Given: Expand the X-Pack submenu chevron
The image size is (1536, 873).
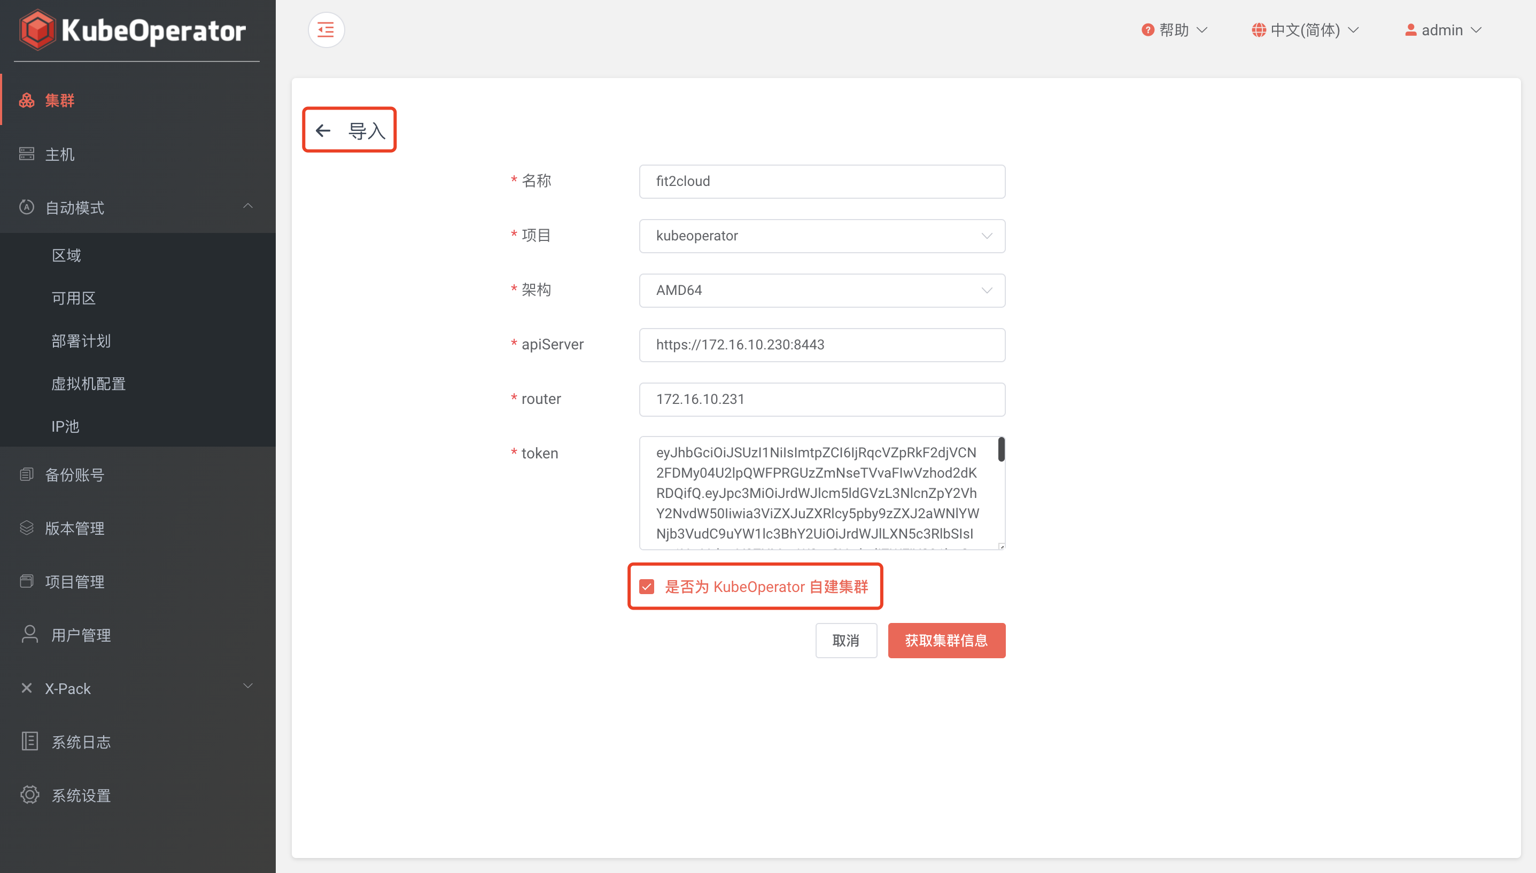Looking at the screenshot, I should click(x=247, y=686).
